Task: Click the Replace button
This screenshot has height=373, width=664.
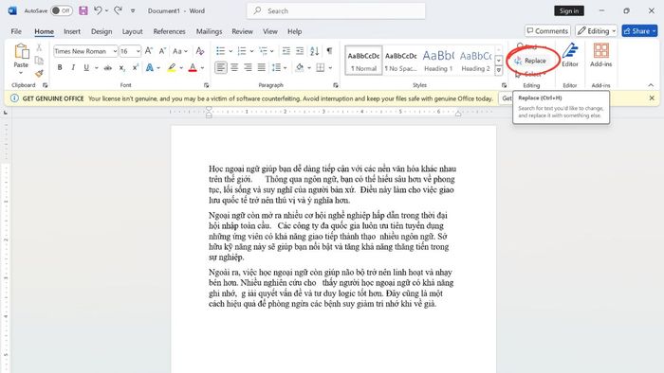Action: pos(530,61)
